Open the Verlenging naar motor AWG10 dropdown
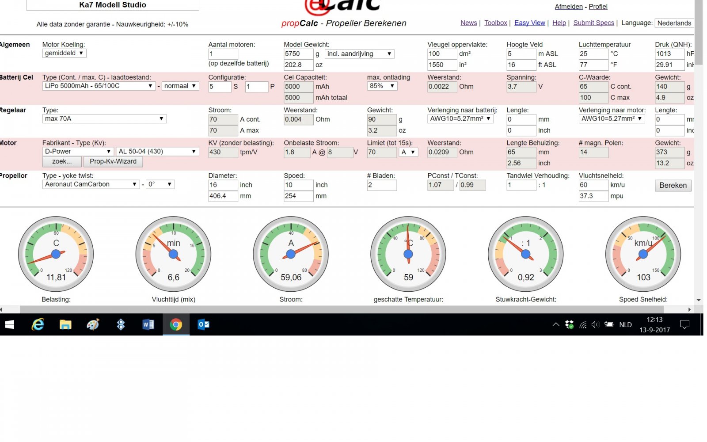The width and height of the screenshot is (707, 442). tap(612, 118)
